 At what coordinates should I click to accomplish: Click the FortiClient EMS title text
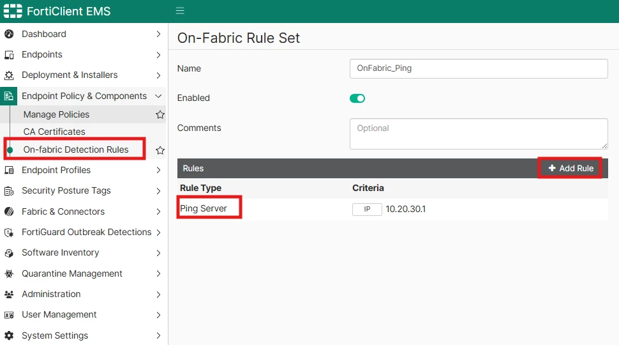69,11
